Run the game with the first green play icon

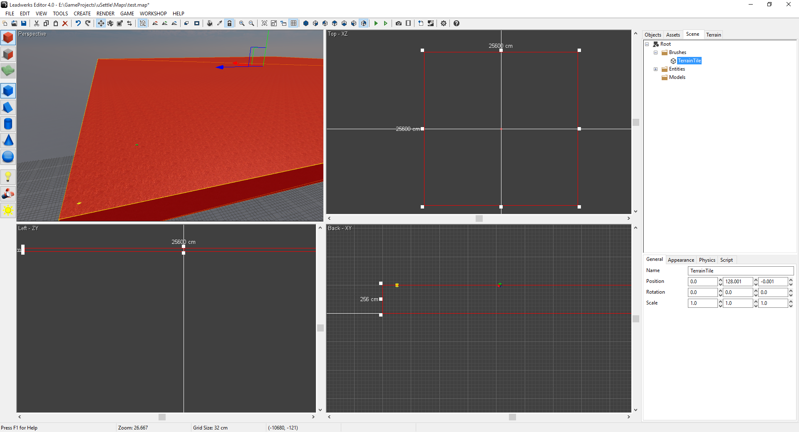(x=376, y=23)
